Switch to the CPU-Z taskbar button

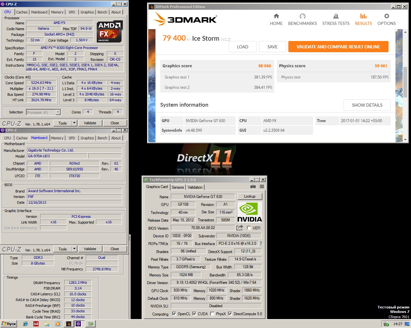78,324
